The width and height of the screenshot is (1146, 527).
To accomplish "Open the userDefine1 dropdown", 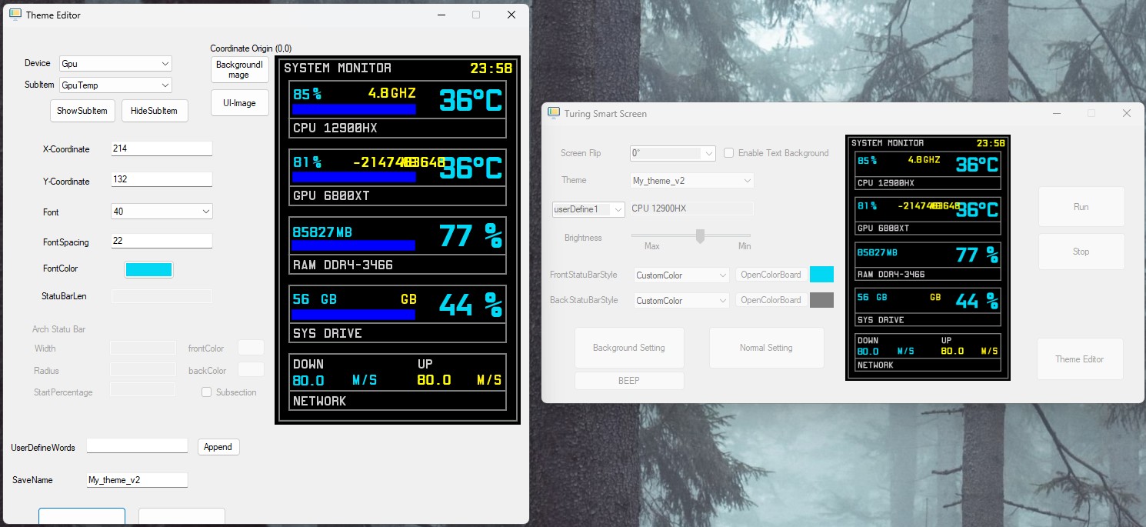I will click(589, 209).
